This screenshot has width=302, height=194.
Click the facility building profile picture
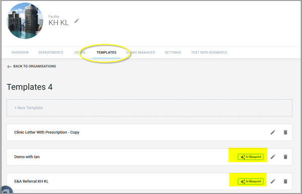pyautogui.click(x=25, y=21)
